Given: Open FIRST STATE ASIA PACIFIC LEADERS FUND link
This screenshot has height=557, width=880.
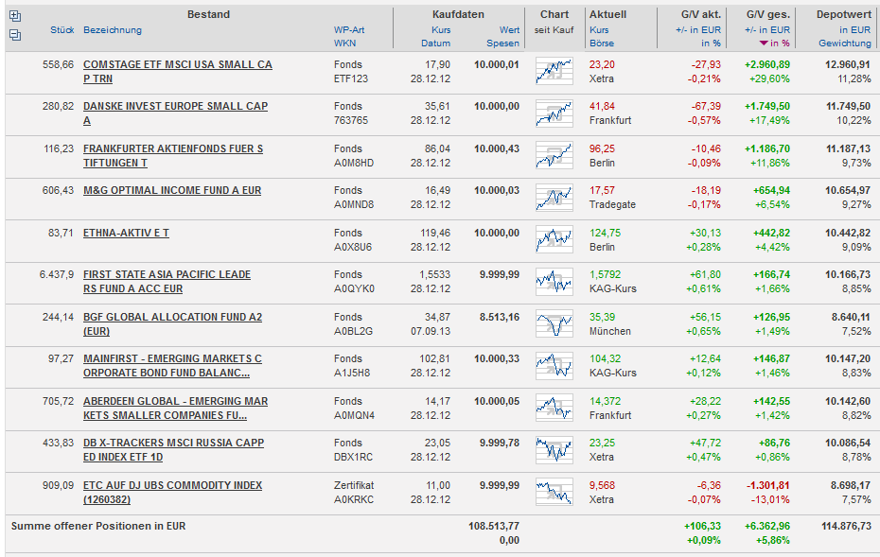Looking at the screenshot, I should pyautogui.click(x=167, y=282).
